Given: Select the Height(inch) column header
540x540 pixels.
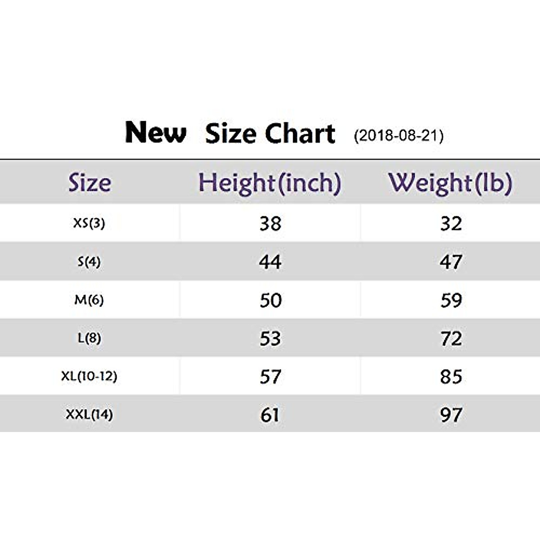Looking at the screenshot, I should point(270,183).
